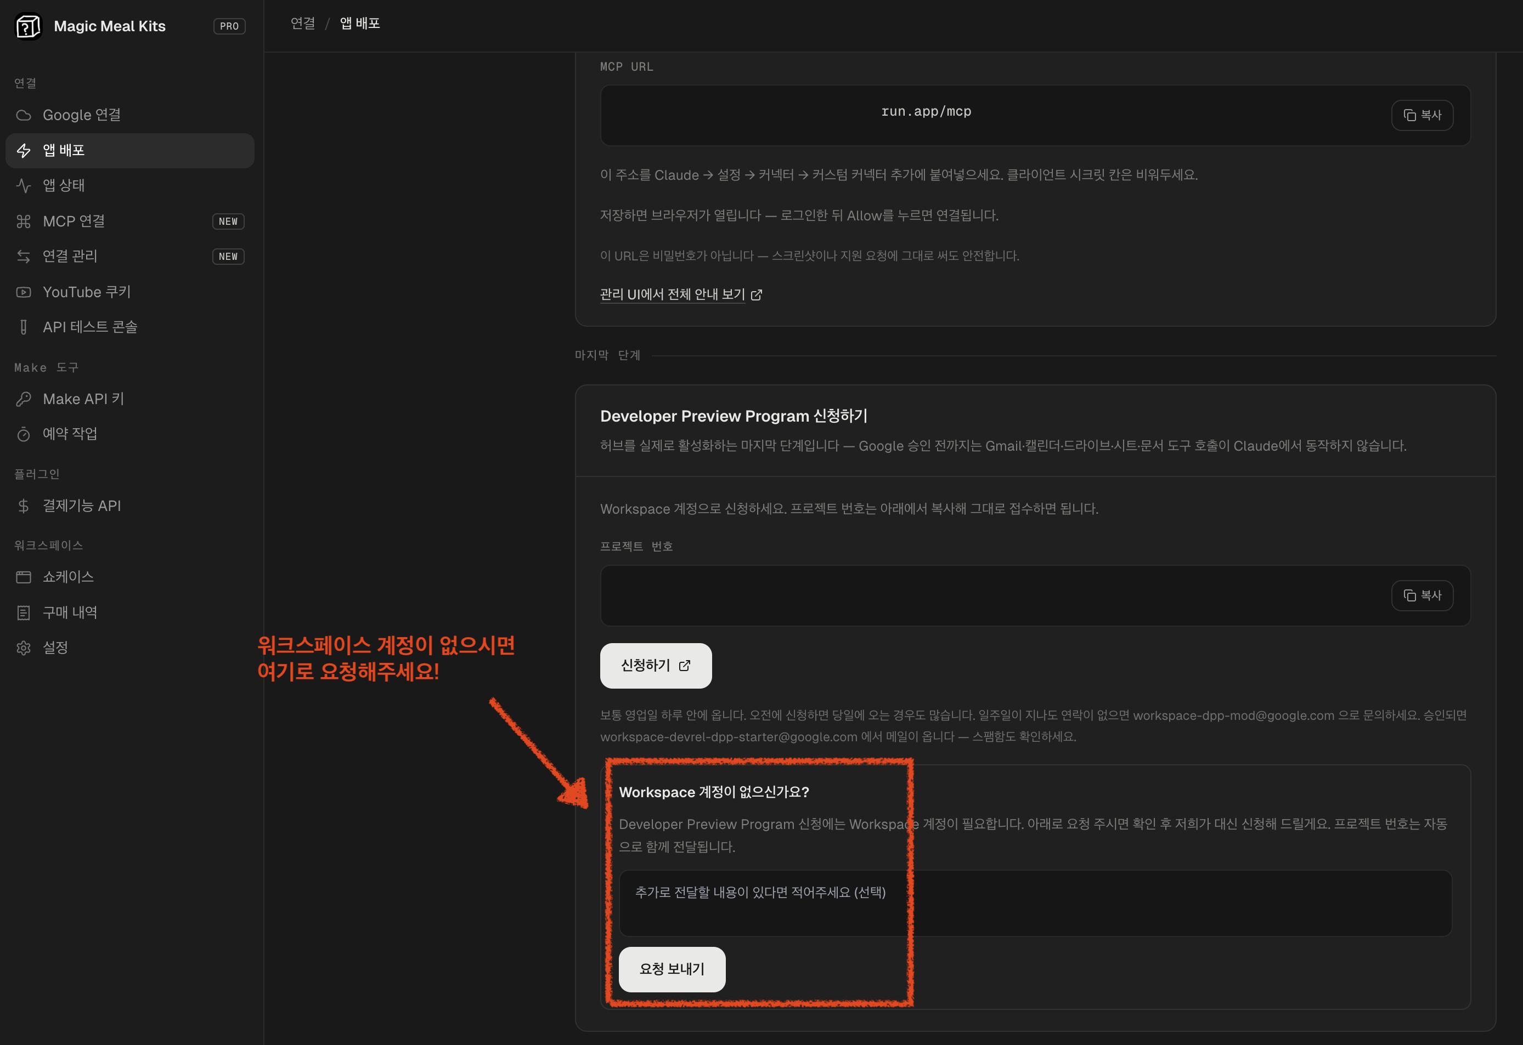
Task: Click the window icon for 쇼케이스
Action: point(24,577)
